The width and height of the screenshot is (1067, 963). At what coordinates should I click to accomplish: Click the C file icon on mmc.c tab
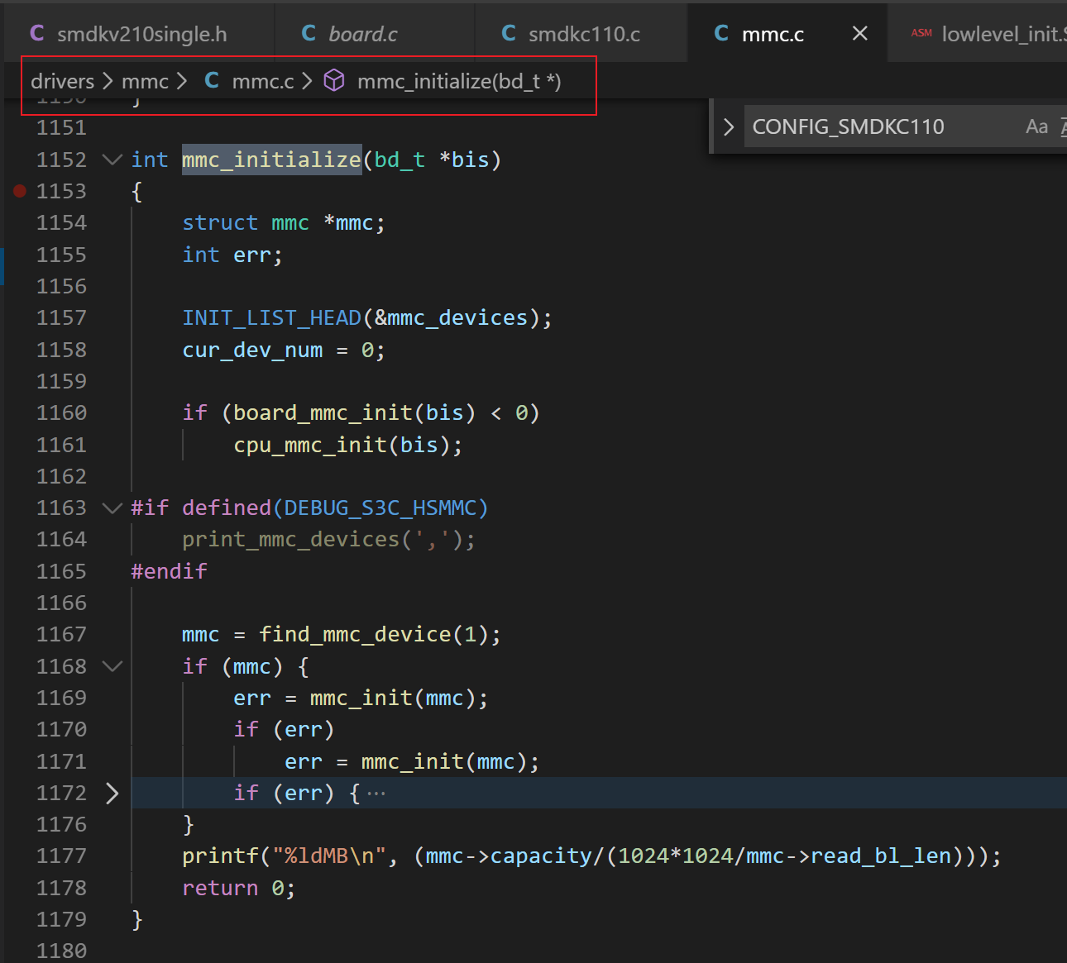pos(721,33)
